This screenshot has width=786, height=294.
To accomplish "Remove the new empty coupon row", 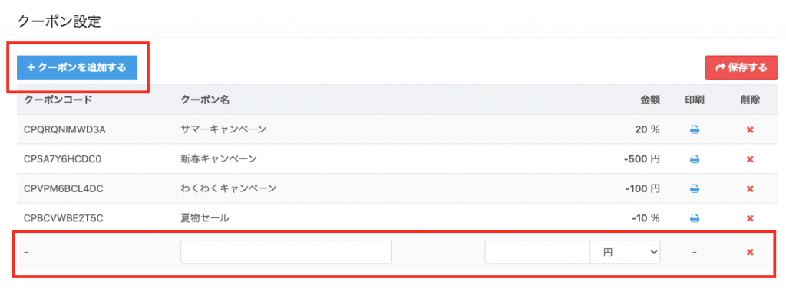I will coord(750,252).
